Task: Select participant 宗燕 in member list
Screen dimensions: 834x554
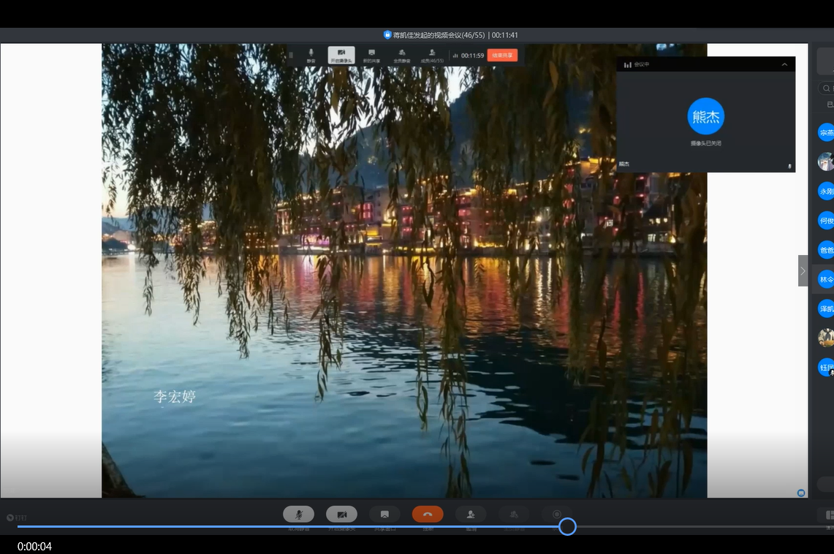Action: coord(826,132)
